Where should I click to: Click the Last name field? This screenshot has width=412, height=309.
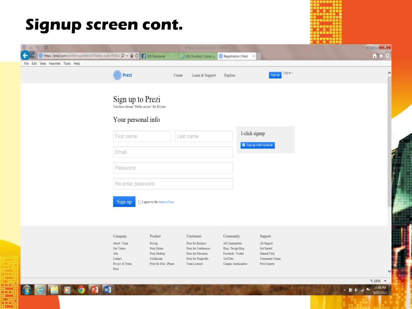[x=204, y=136]
